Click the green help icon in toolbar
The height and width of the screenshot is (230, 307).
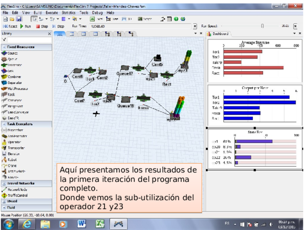176,19
